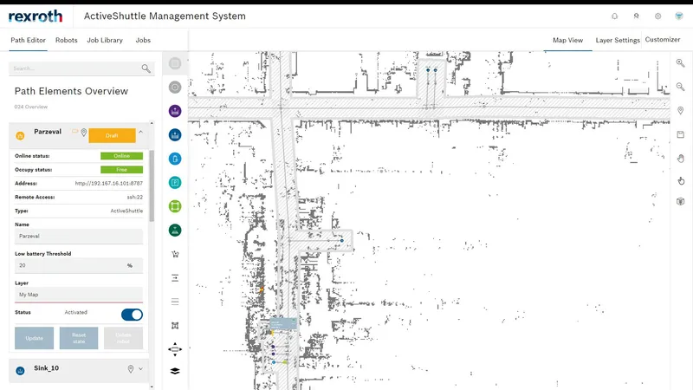Click the rexroth logo
Viewport: 693px width, 390px height.
[x=36, y=16]
